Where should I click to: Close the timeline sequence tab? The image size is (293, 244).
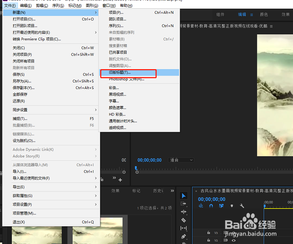coord(196,191)
